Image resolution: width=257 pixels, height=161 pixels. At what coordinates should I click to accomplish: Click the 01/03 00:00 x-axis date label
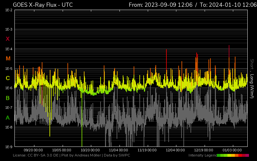click(x=232, y=150)
